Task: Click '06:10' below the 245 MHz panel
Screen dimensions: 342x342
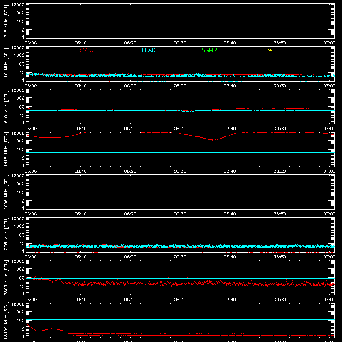Action: pyautogui.click(x=80, y=43)
